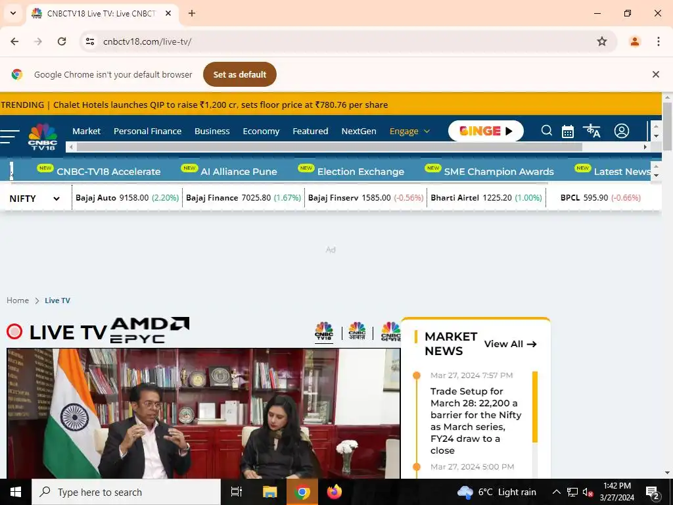Click the market news panel scrollbar
The image size is (673, 505).
[x=535, y=406]
